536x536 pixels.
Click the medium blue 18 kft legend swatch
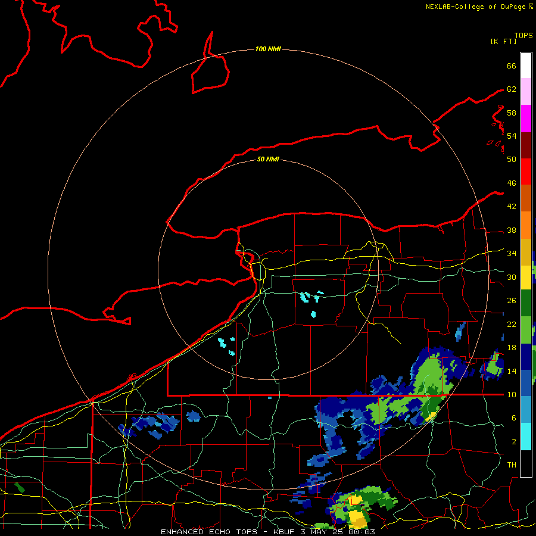click(x=526, y=383)
